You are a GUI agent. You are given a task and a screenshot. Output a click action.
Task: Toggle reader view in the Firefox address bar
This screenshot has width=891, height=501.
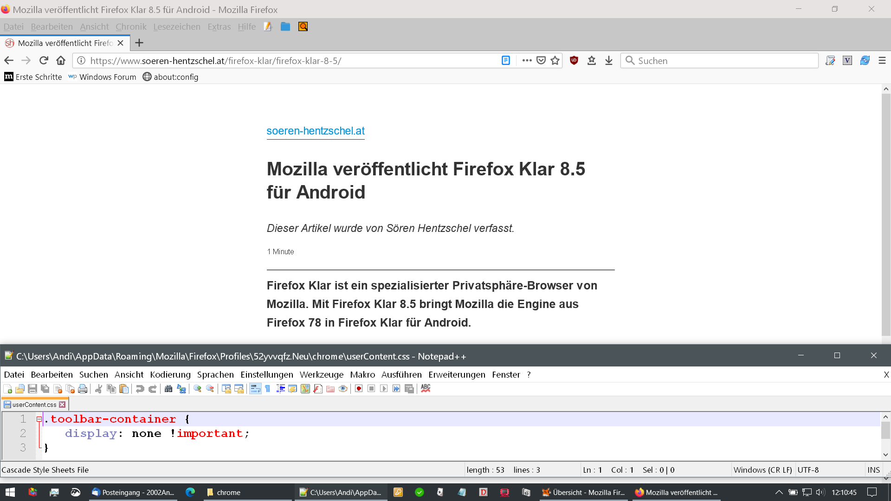tap(506, 61)
